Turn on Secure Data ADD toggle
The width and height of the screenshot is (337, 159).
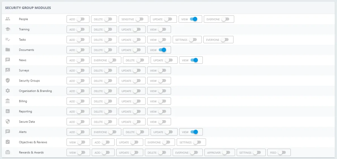[81, 122]
